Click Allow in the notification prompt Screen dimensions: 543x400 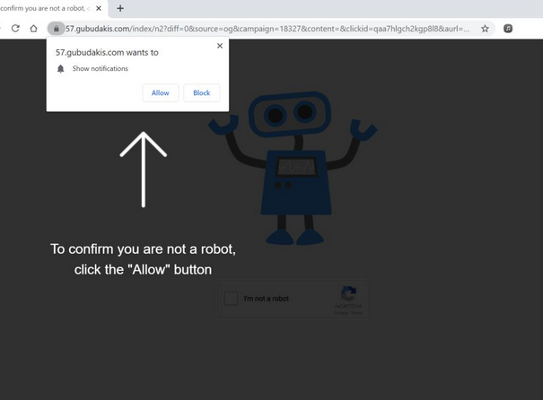click(160, 93)
